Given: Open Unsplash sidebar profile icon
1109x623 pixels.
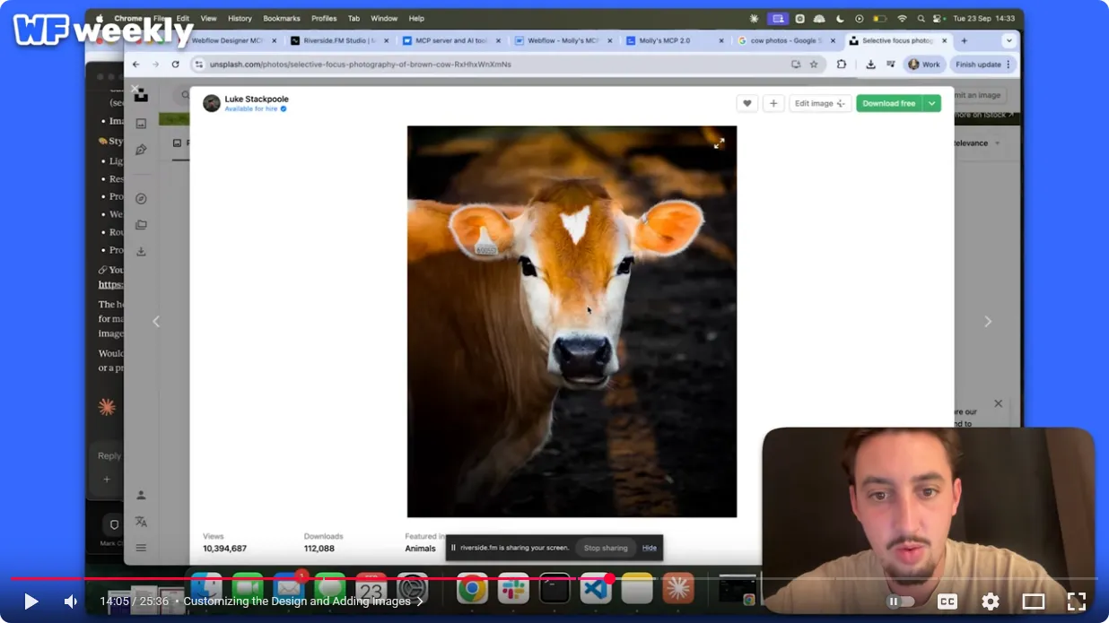Looking at the screenshot, I should tap(141, 495).
